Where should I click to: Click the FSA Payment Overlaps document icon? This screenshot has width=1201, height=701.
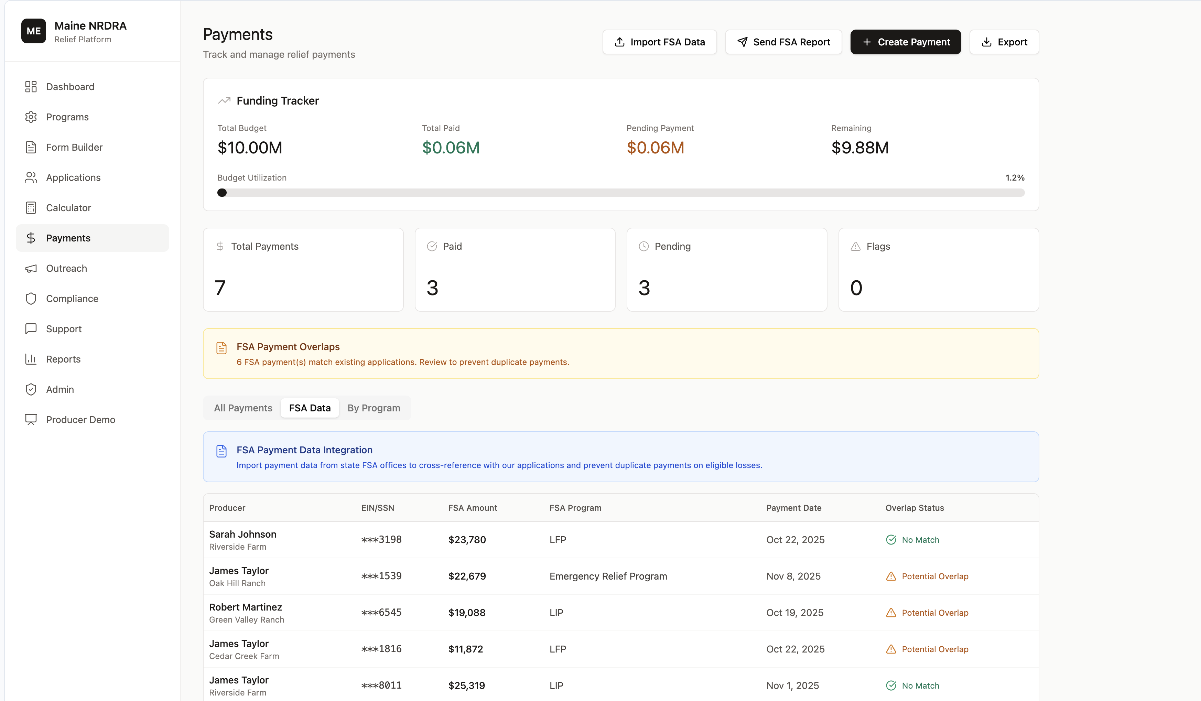(x=221, y=348)
